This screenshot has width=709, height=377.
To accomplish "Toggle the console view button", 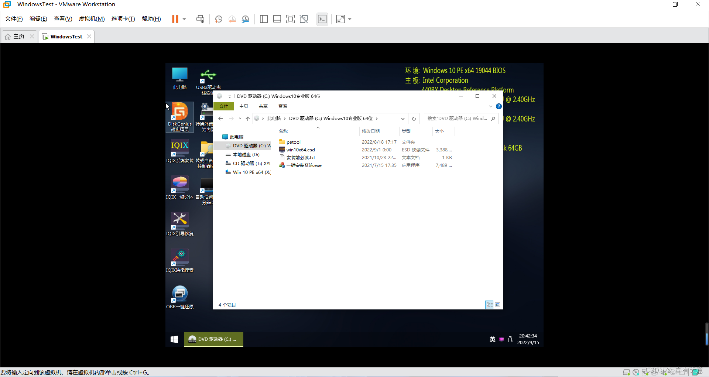I will point(322,19).
